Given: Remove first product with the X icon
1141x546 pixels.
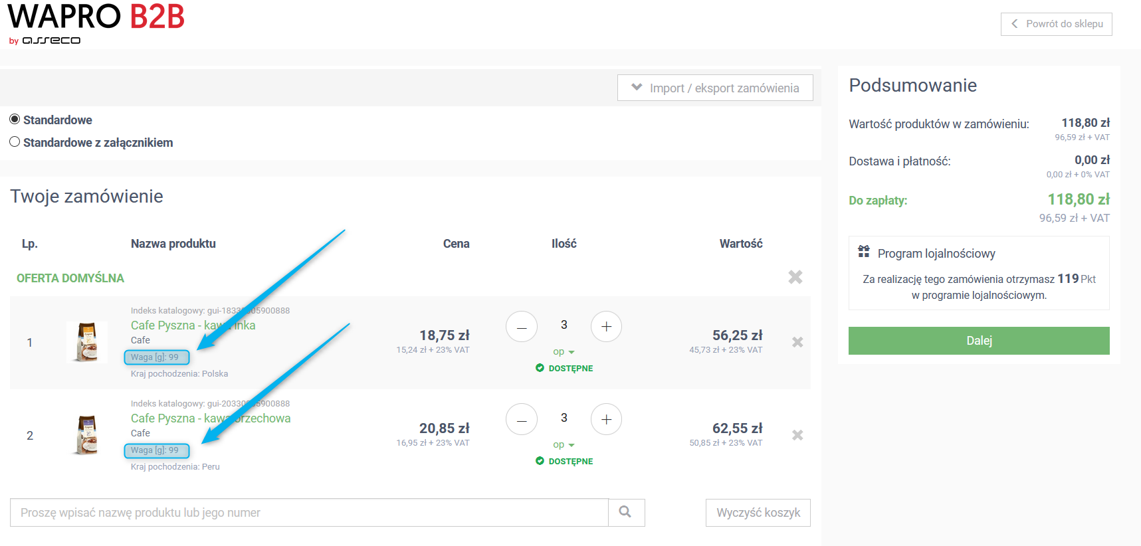Looking at the screenshot, I should coord(797,342).
